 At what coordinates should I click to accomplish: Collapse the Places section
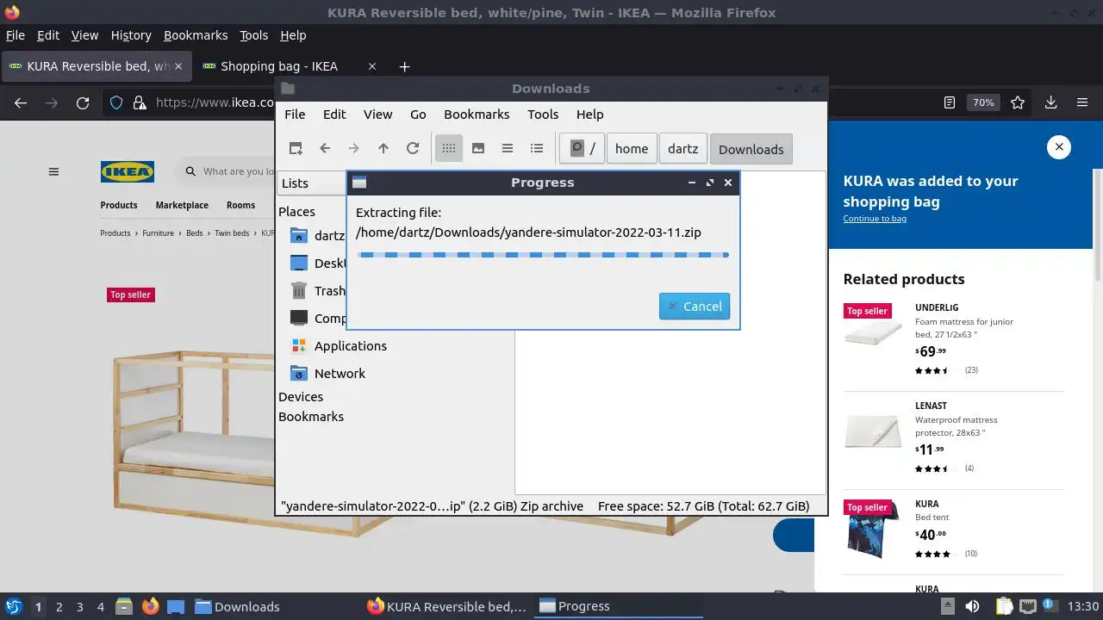296,212
